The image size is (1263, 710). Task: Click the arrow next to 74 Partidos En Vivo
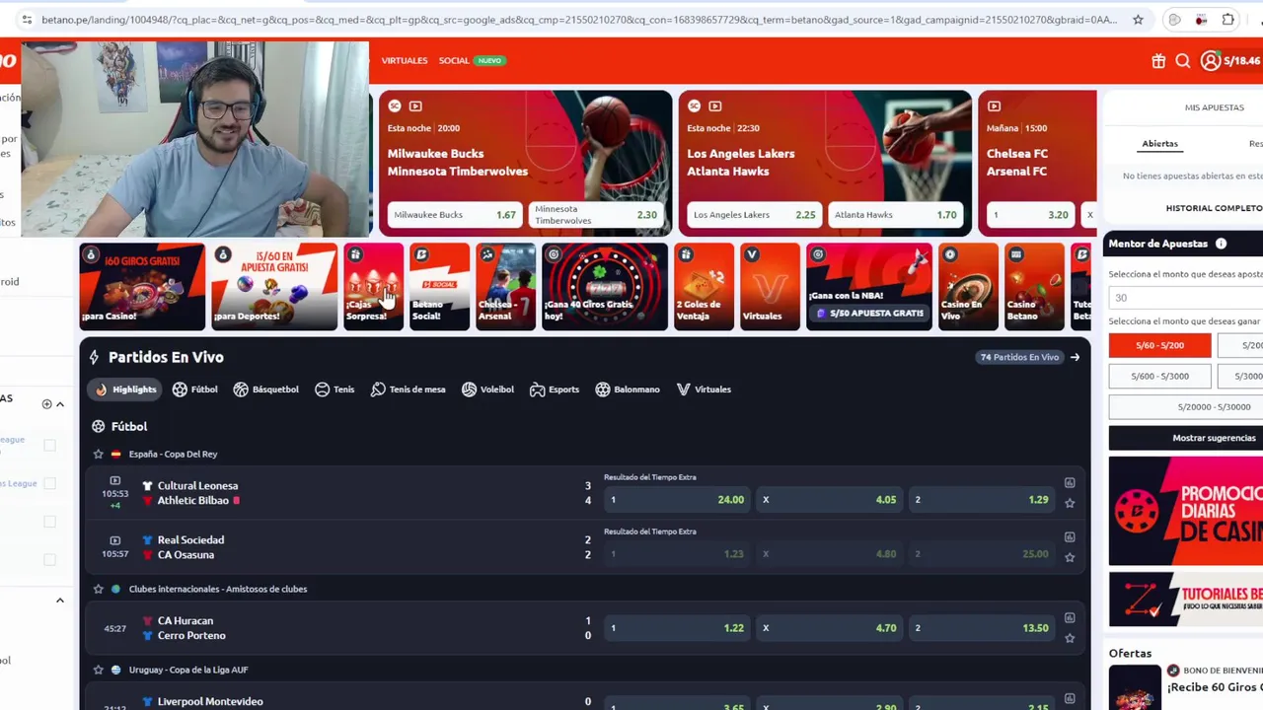[x=1075, y=357]
